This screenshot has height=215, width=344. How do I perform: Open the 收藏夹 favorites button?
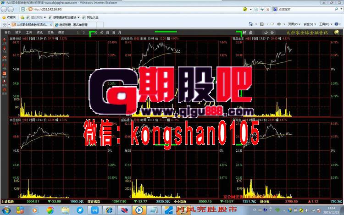click(9, 17)
